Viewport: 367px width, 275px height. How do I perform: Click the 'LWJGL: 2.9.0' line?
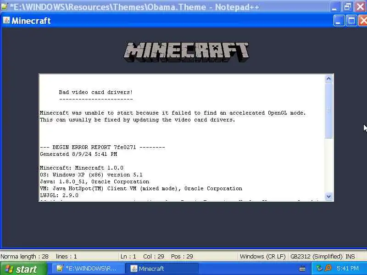pos(59,196)
